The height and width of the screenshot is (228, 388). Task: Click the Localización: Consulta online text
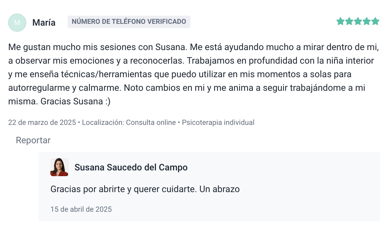129,122
